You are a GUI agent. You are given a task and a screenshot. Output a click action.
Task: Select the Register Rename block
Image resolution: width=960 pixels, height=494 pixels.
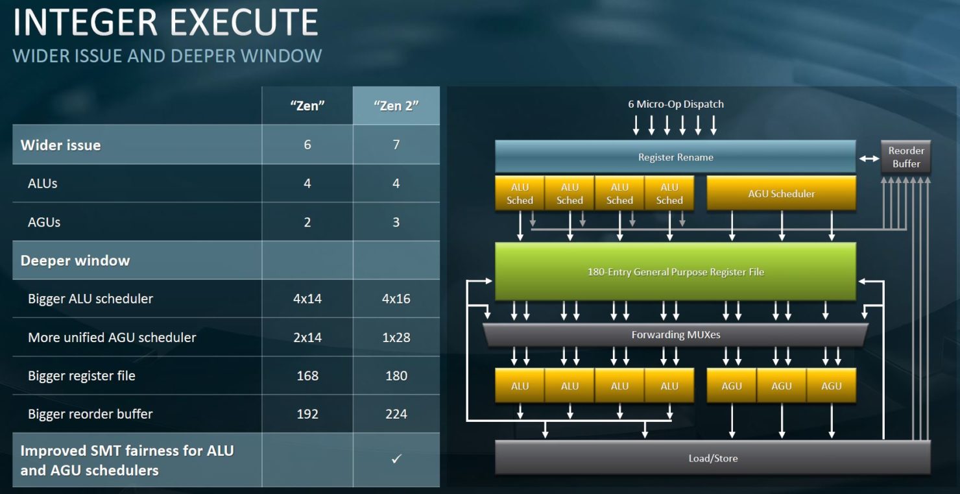(675, 157)
